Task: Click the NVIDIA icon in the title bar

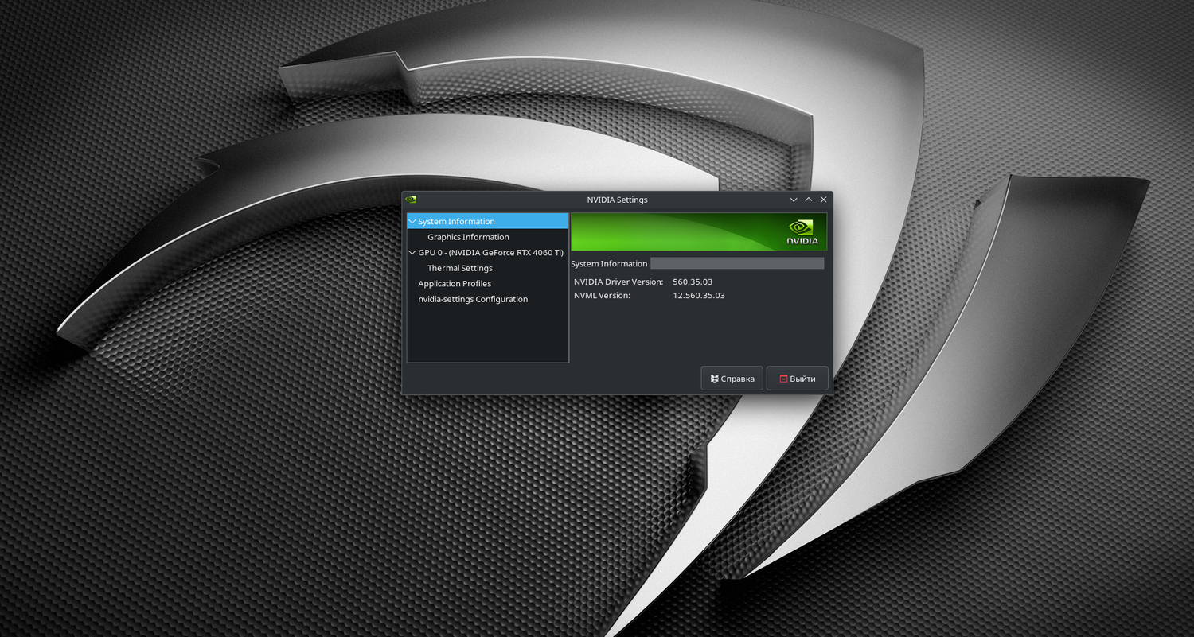Action: click(411, 200)
